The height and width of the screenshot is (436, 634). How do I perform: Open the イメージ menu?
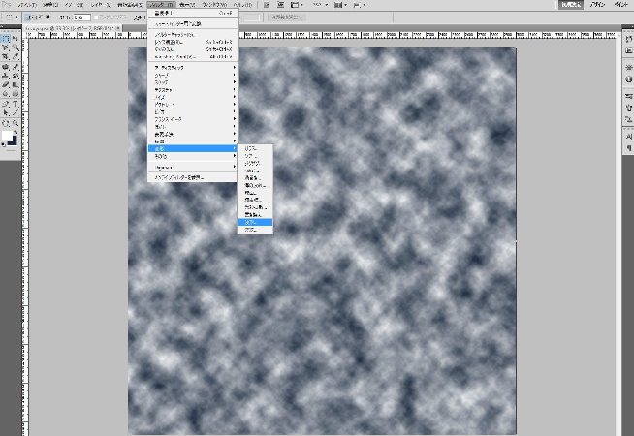pos(74,5)
